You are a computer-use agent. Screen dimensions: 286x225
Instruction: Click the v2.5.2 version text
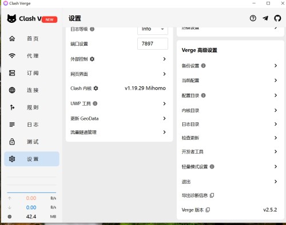click(270, 210)
